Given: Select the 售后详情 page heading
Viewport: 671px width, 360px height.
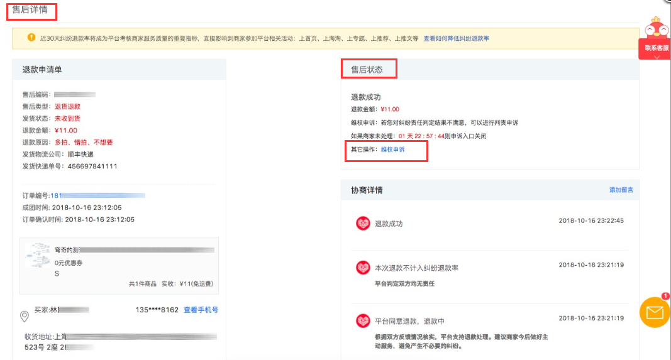Looking at the screenshot, I should [30, 9].
